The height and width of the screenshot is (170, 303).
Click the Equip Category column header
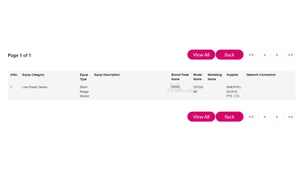[x=33, y=75]
